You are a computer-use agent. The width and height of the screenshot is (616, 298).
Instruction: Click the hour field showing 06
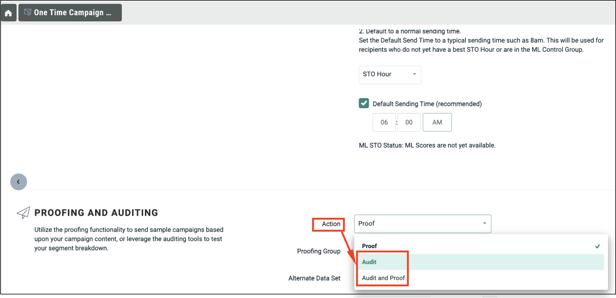click(x=384, y=122)
